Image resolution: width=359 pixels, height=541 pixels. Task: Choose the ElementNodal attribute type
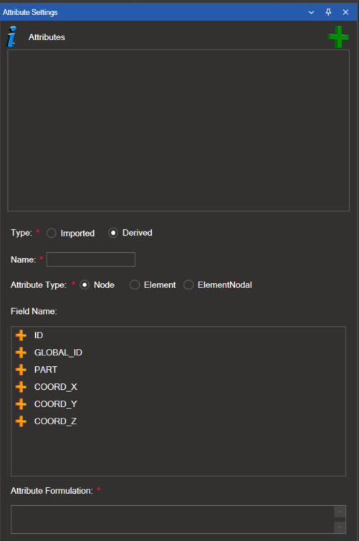188,285
